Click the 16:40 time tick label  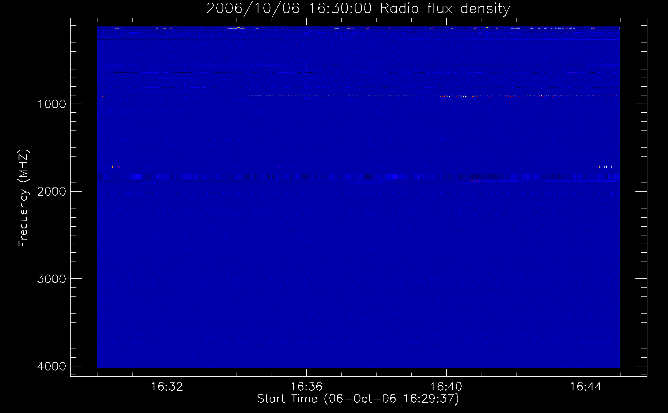point(446,387)
